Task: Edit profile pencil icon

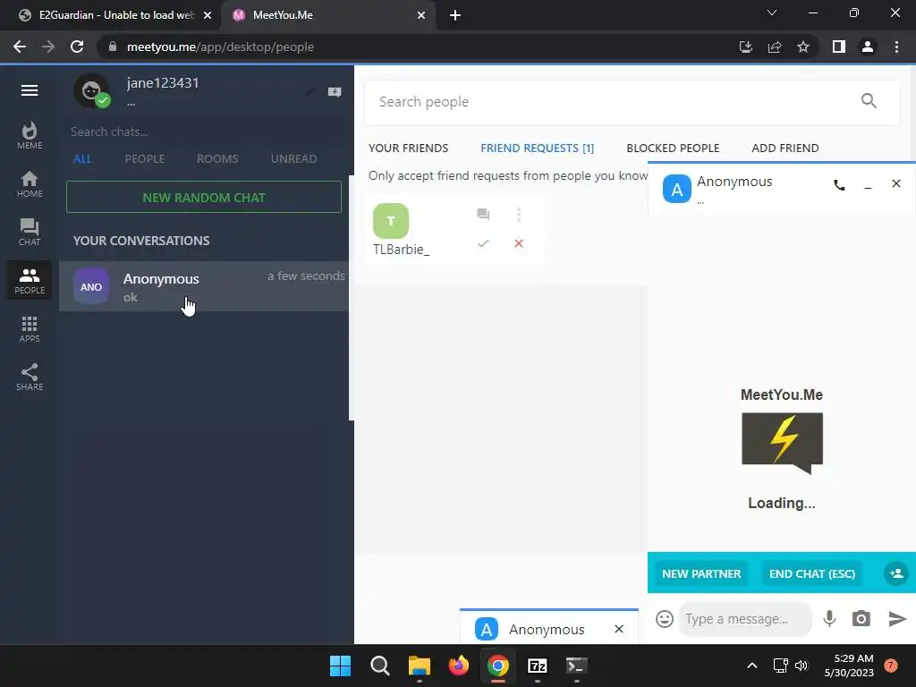Action: click(x=310, y=92)
